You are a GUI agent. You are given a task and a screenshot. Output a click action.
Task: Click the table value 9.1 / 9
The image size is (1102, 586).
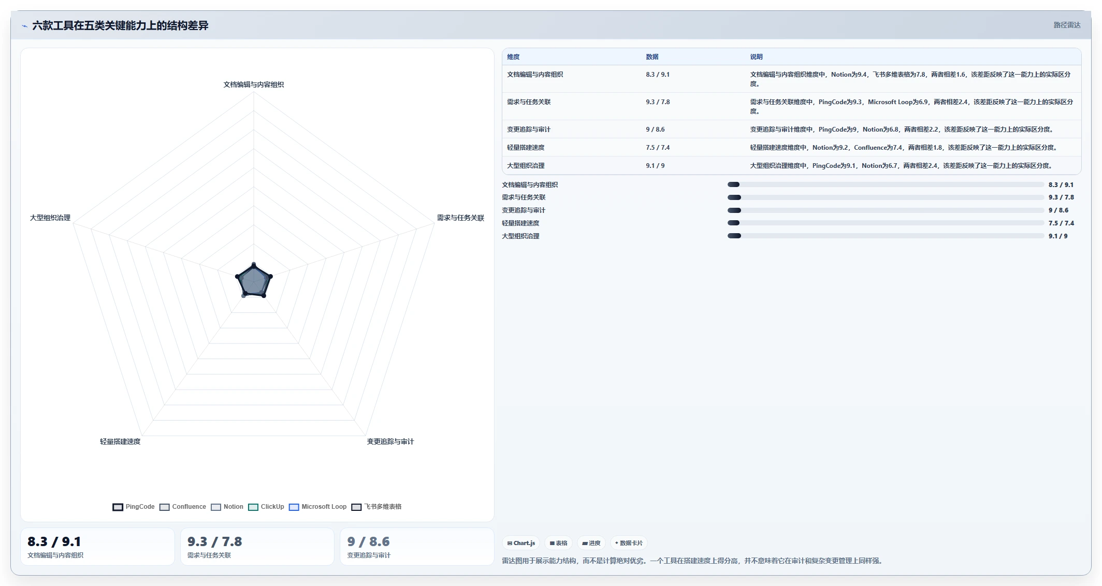pos(655,166)
